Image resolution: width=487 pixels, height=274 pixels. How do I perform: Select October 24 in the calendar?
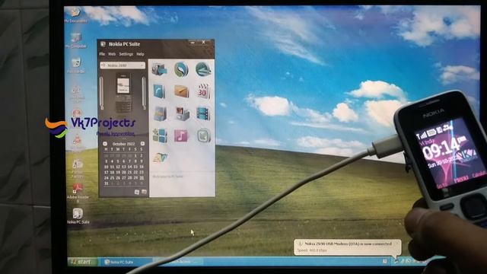click(x=107, y=178)
